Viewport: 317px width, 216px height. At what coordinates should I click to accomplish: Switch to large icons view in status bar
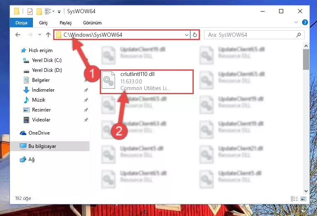(303, 199)
